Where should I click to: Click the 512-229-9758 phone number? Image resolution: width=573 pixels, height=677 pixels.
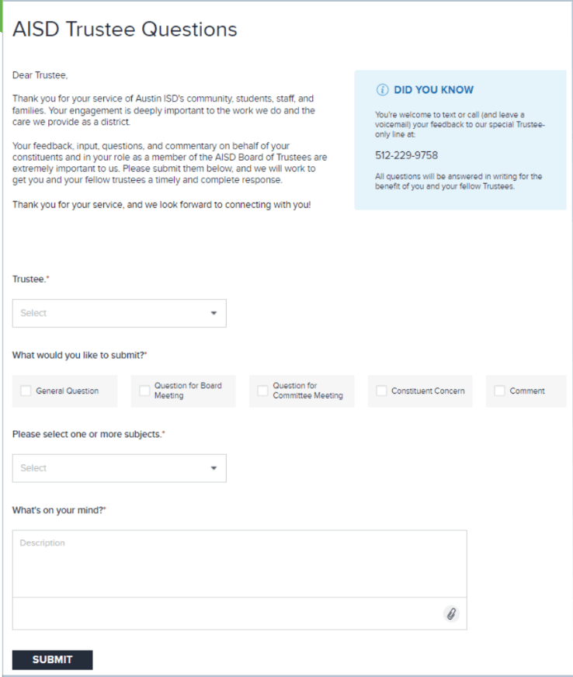click(x=406, y=155)
